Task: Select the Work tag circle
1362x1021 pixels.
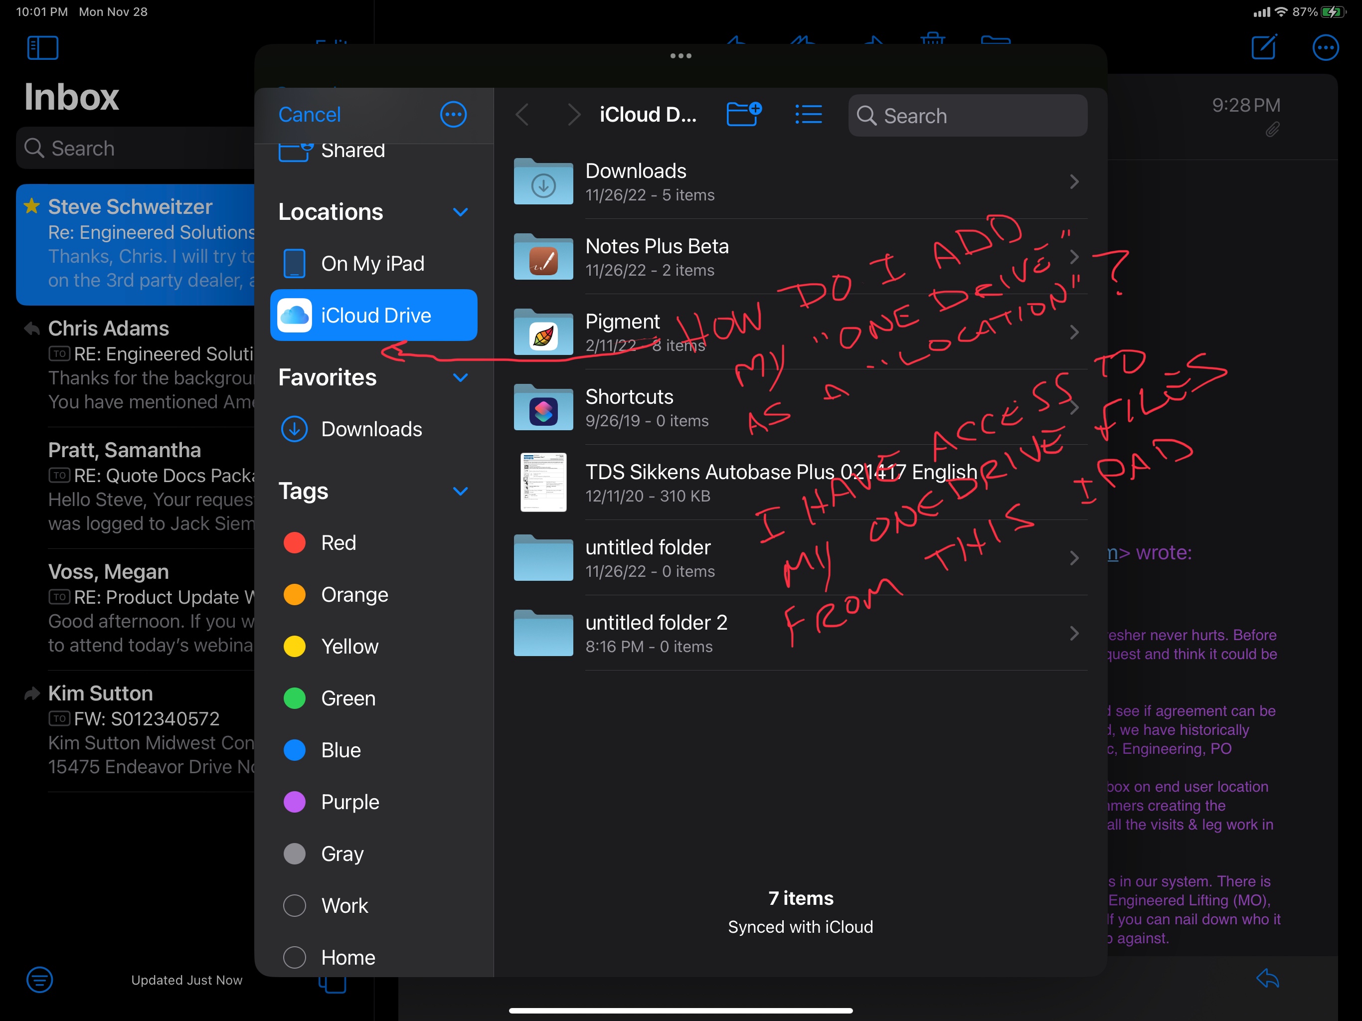Action: click(x=294, y=906)
